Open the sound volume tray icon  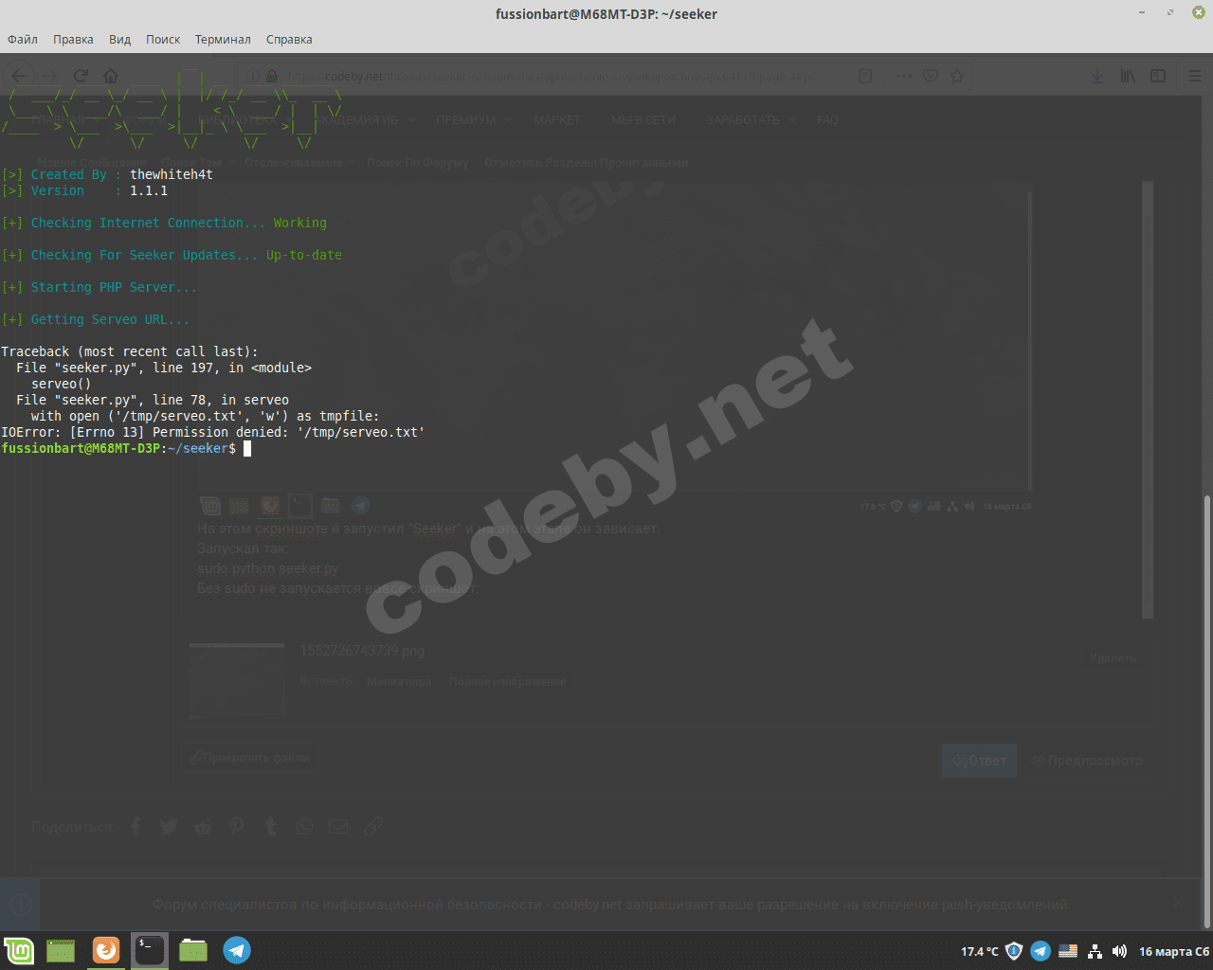1119,951
